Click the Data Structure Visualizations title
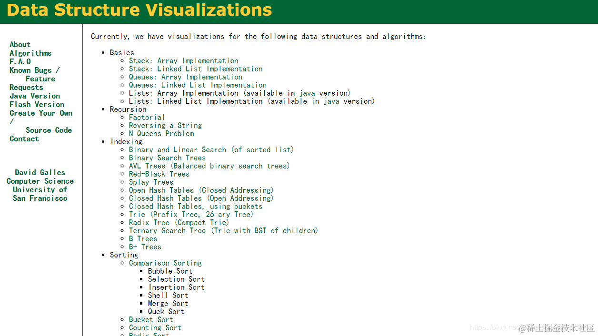 point(140,10)
